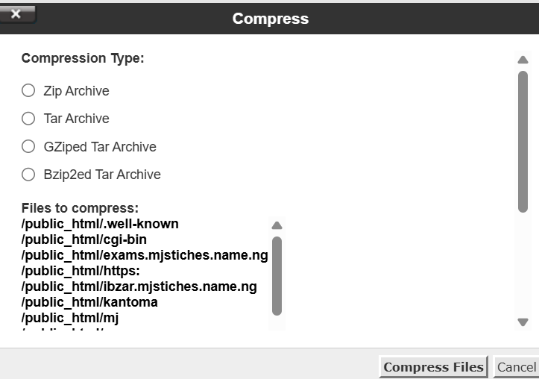Click the /public_html/kantoma path
This screenshot has height=379, width=539.
point(89,302)
